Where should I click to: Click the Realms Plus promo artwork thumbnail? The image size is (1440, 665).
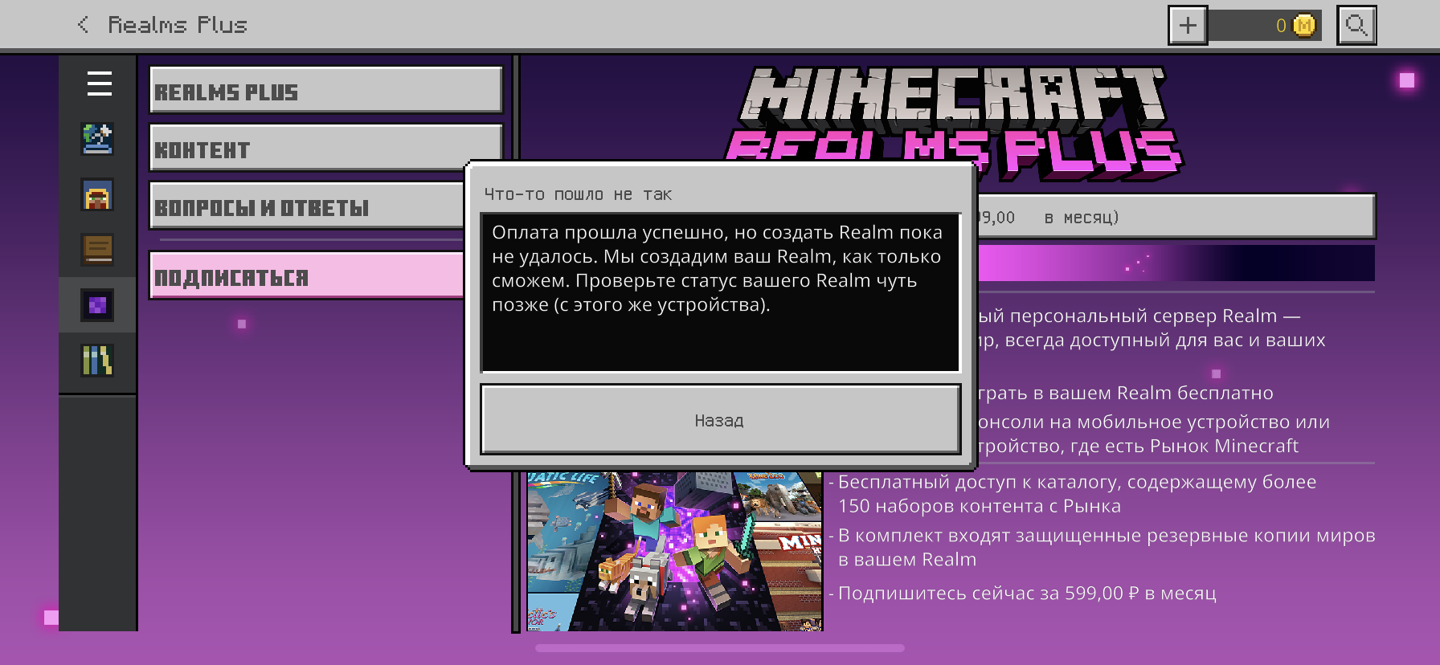675,551
